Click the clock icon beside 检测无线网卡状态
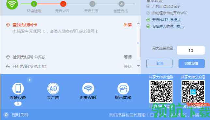 click(x=8, y=57)
